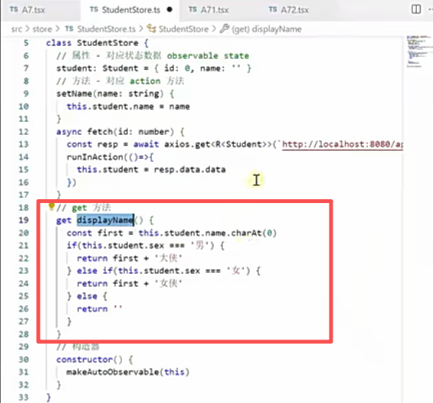433x403 pixels.
Task: Click the 'async fetch(id: number)' line
Action: tap(115, 132)
